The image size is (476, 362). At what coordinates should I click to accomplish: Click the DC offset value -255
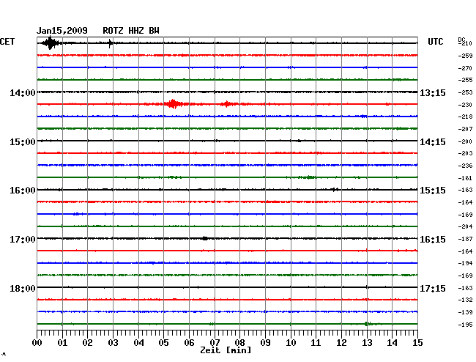465,80
